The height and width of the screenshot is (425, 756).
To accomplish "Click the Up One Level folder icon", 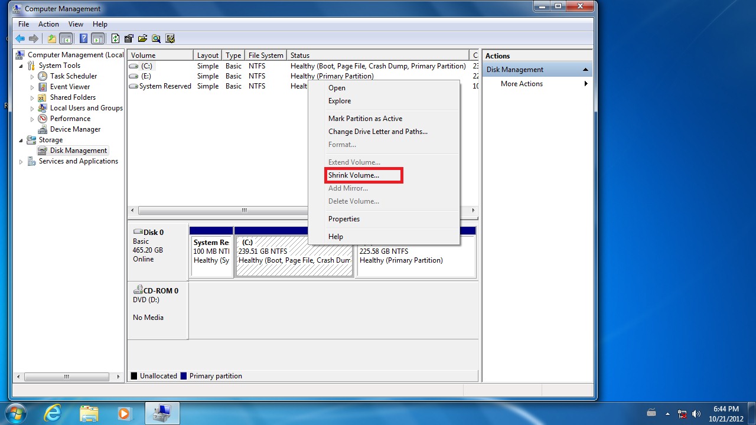I will [x=52, y=39].
